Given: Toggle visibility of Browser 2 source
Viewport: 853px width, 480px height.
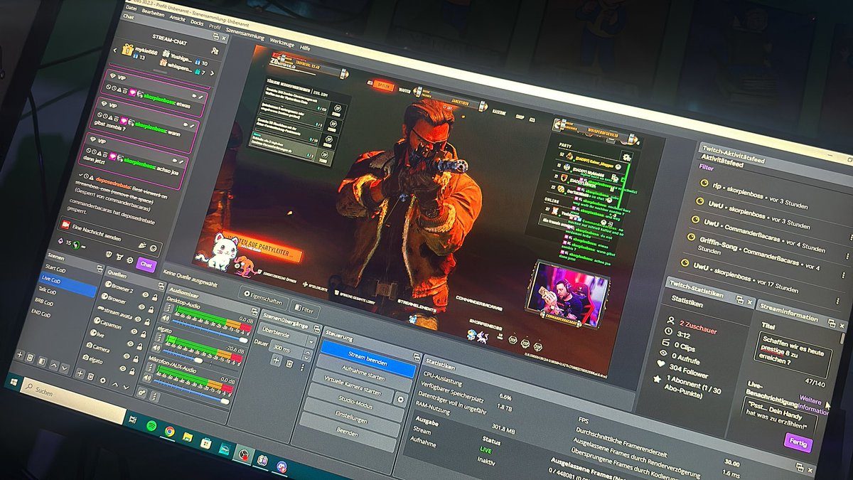Looking at the screenshot, I should [146, 294].
